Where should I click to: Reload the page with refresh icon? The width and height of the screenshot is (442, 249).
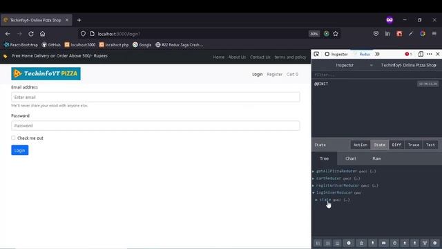pos(31,34)
